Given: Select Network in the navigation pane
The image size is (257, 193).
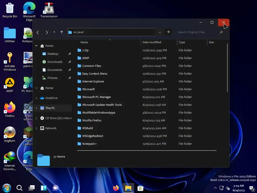Looking at the screenshot, I should [x=51, y=128].
